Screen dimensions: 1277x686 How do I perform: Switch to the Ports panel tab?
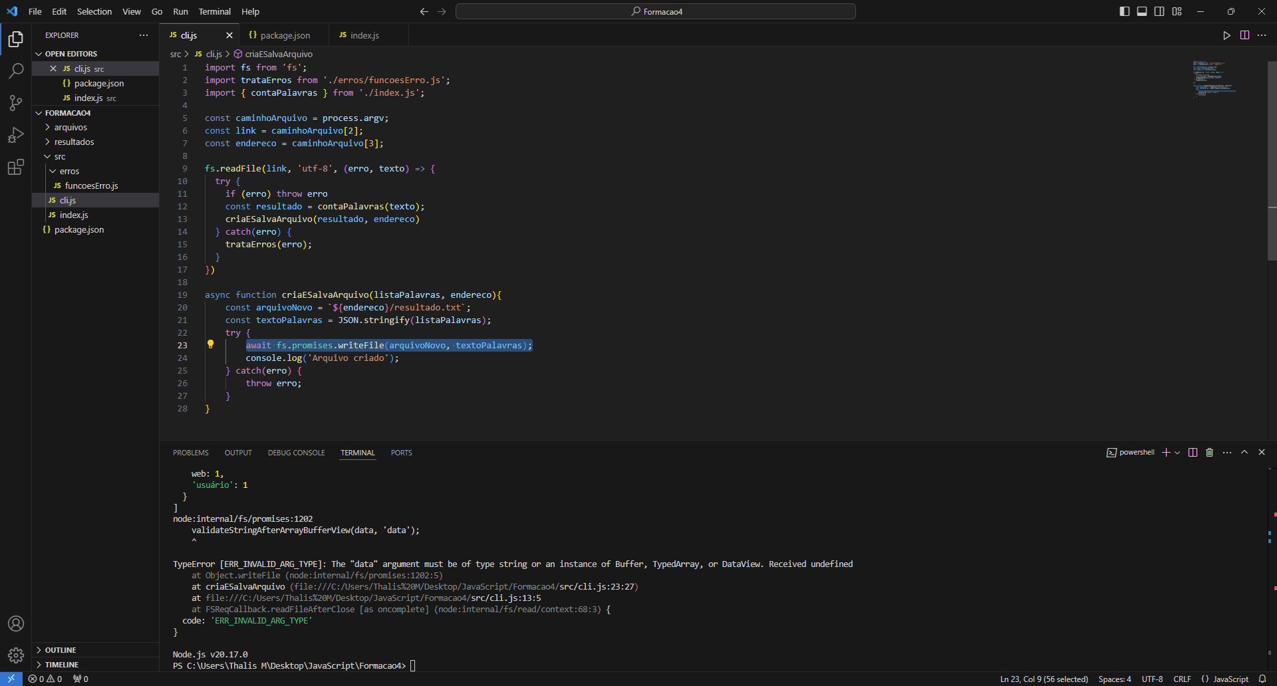coord(402,453)
